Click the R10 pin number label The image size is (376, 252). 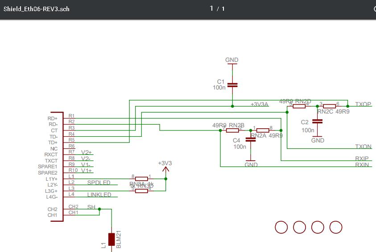tap(73, 170)
